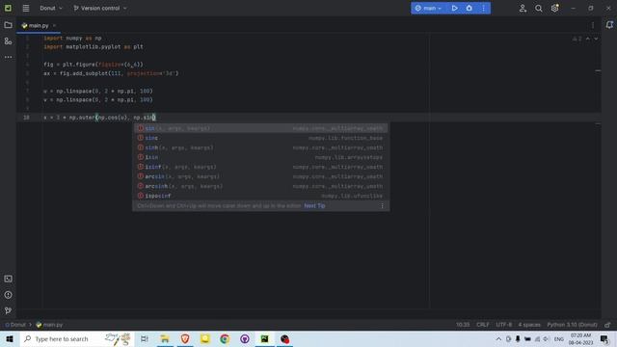This screenshot has width=617, height=347.
Task: Choose isposinf completion suggestion
Action: (260, 196)
